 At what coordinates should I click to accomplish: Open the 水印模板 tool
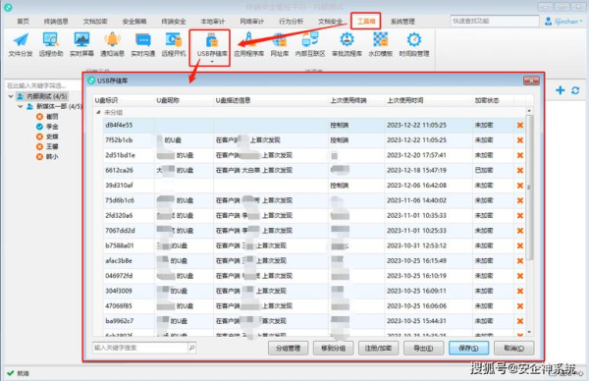[380, 44]
